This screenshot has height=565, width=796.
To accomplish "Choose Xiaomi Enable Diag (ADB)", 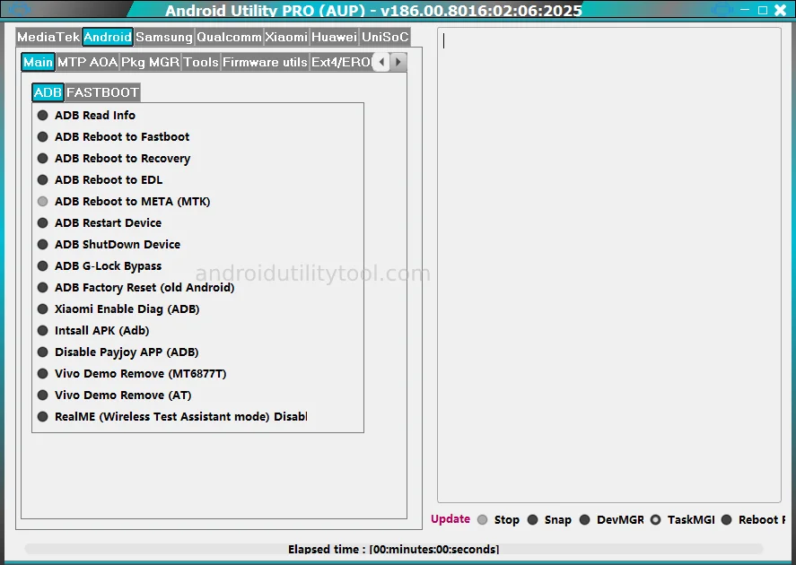I will [x=118, y=309].
